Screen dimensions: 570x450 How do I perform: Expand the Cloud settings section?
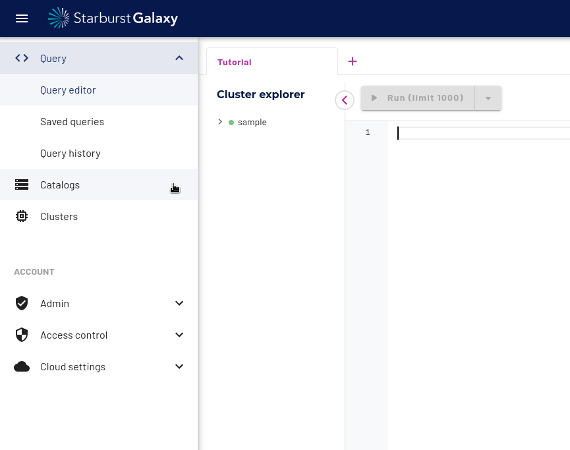[179, 366]
